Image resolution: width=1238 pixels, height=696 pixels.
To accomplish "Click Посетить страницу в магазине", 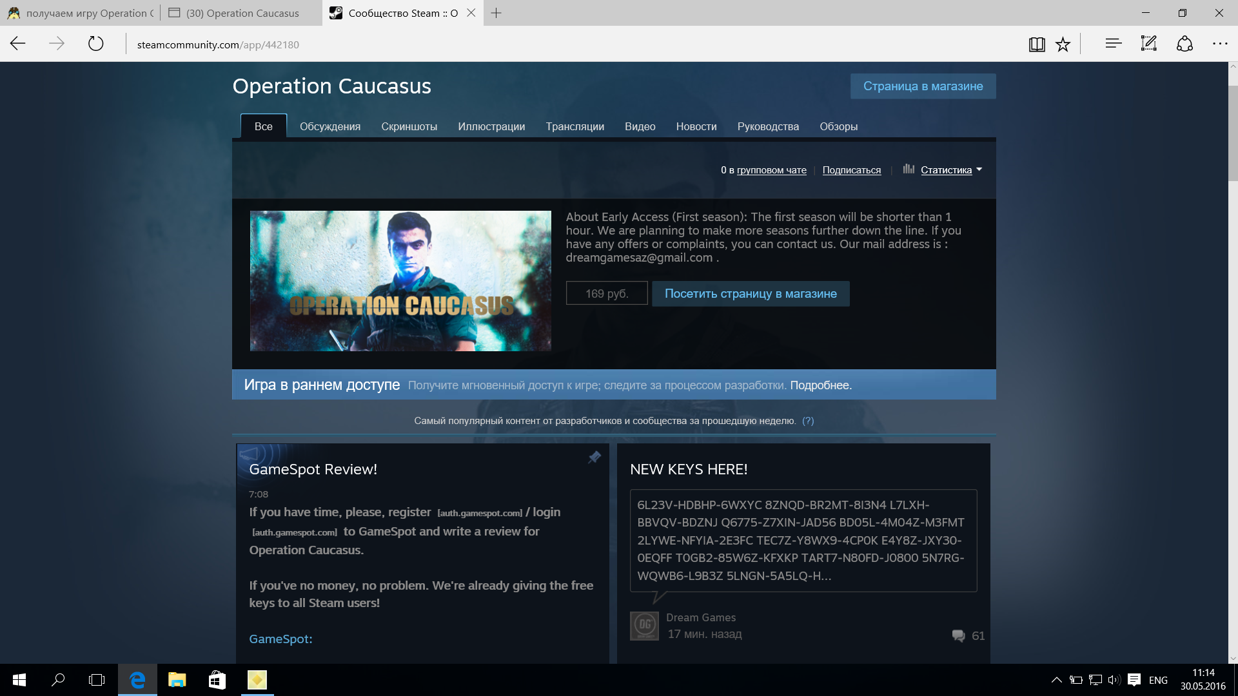I will (751, 294).
